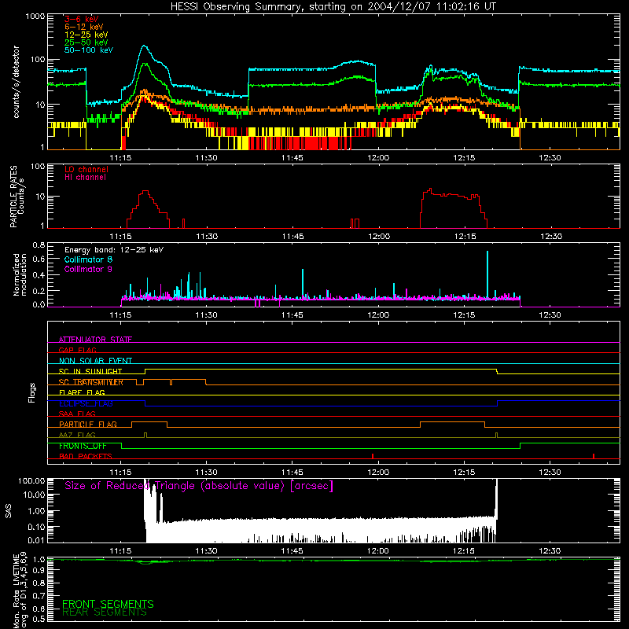Click the SAS axis label

[8, 510]
